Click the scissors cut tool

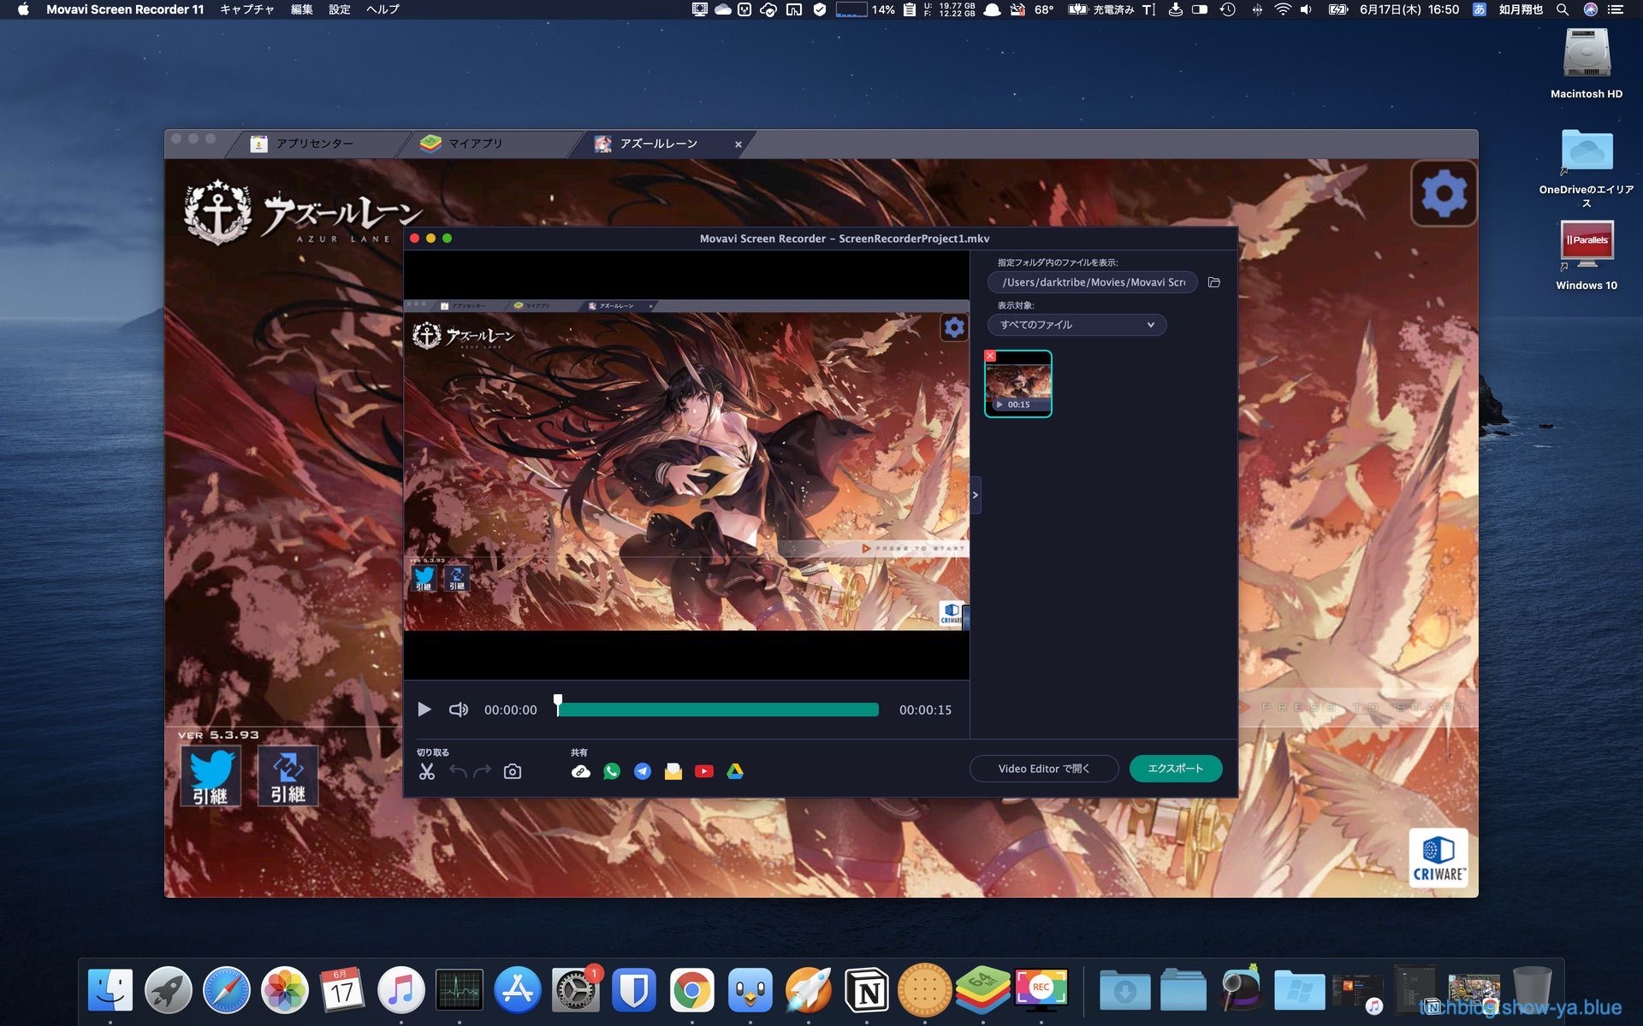(427, 771)
